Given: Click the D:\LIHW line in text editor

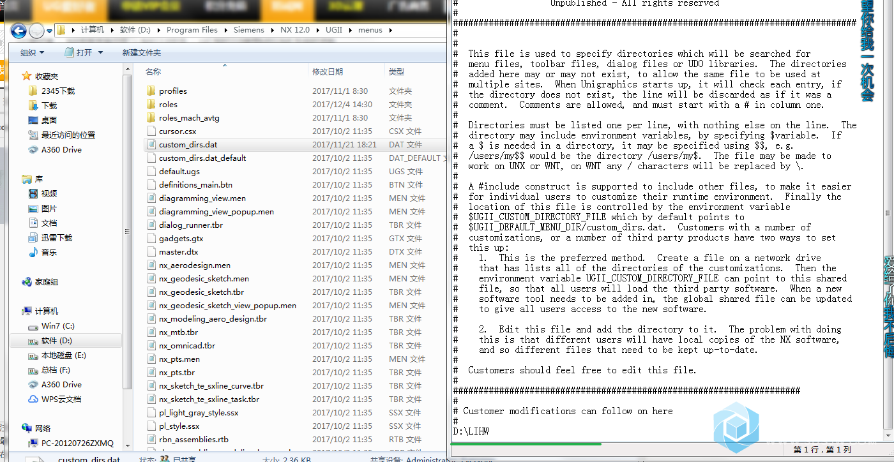Looking at the screenshot, I should [471, 431].
